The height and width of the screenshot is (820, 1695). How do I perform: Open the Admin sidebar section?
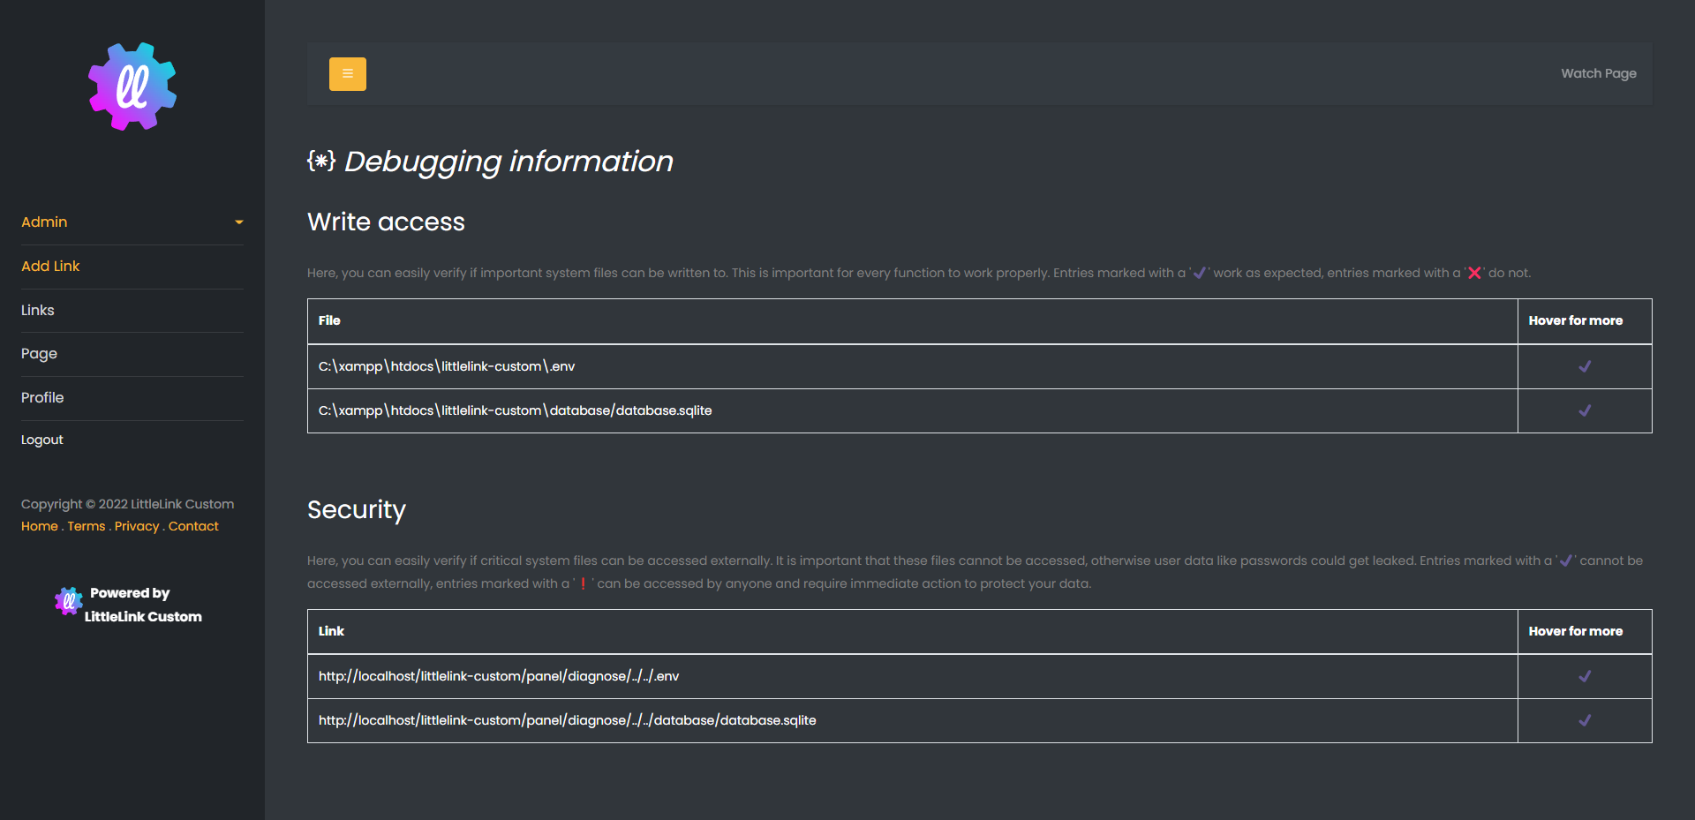[44, 222]
